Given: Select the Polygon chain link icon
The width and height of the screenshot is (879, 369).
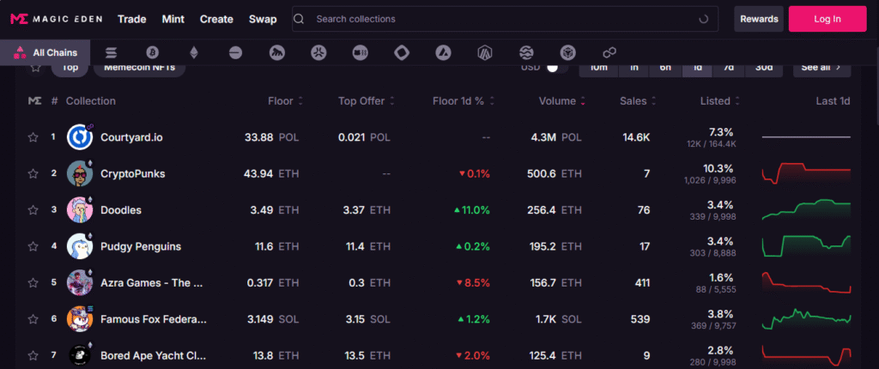Looking at the screenshot, I should 609,53.
